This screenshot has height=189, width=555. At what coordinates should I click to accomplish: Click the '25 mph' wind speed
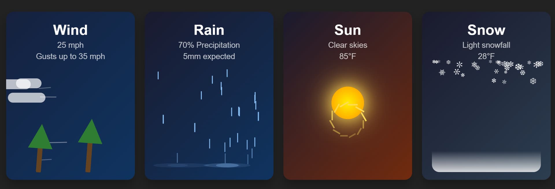[70, 45]
